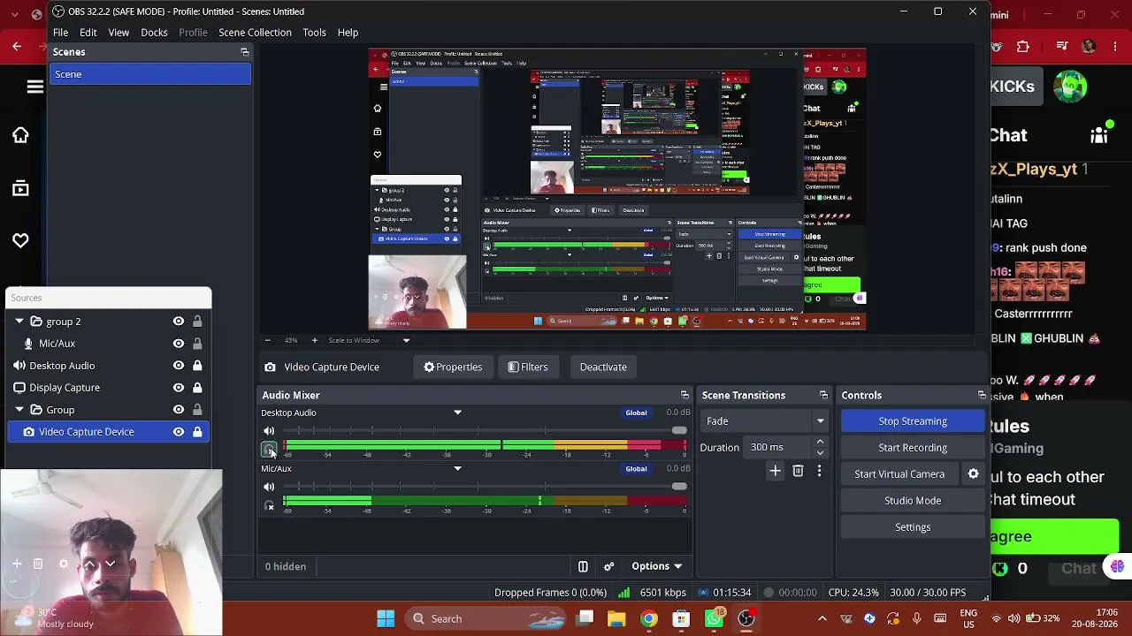The width and height of the screenshot is (1132, 636).
Task: Toggle the Mic/Aux monitoring headphone icon
Action: pos(269,506)
